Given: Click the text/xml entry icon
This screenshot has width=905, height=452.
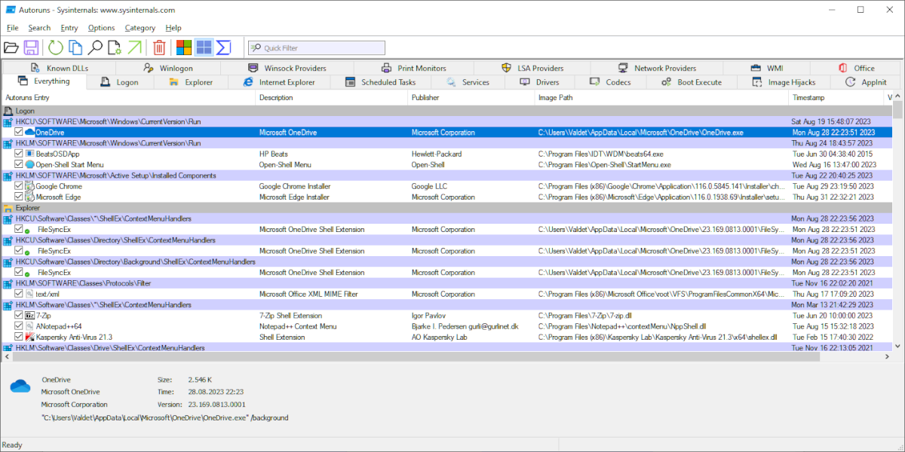Looking at the screenshot, I should [30, 295].
